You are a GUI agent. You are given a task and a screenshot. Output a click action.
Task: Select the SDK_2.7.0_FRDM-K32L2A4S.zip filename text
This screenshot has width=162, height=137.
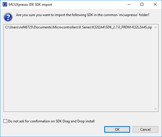(x=129, y=27)
